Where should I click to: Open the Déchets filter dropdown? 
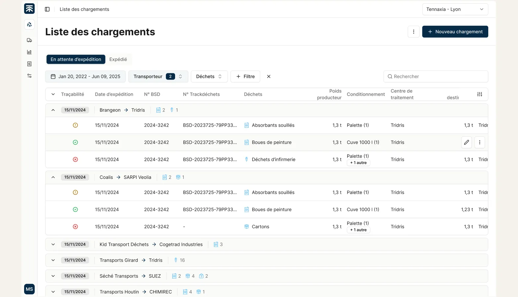209,77
